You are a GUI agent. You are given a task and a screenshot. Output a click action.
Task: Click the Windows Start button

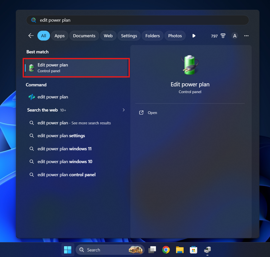68,250
